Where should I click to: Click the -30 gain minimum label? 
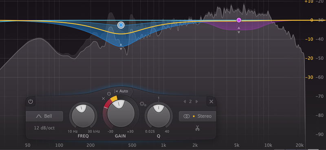coord(110,131)
